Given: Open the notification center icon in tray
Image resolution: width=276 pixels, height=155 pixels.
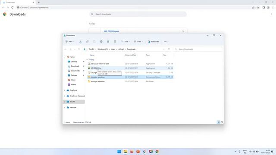Looking at the screenshot, I should click(x=272, y=152).
